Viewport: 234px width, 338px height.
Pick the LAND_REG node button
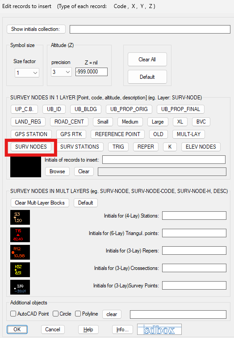point(28,122)
